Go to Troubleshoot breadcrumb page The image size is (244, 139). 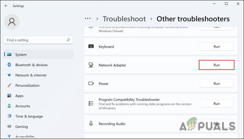[x=124, y=19]
